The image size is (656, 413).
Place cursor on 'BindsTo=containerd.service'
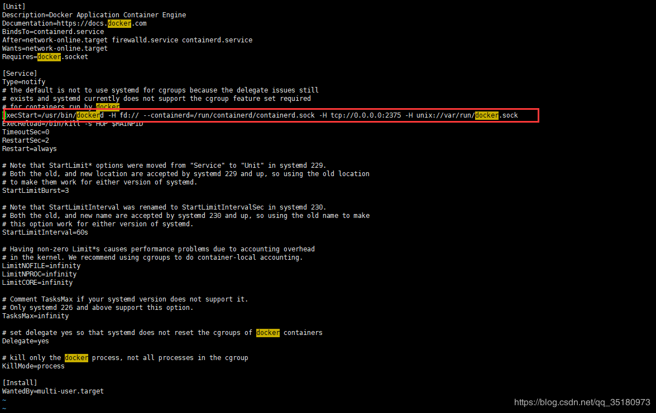coord(53,32)
